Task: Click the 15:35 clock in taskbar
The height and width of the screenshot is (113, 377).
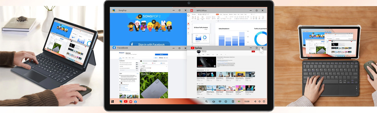Action: tap(247, 101)
